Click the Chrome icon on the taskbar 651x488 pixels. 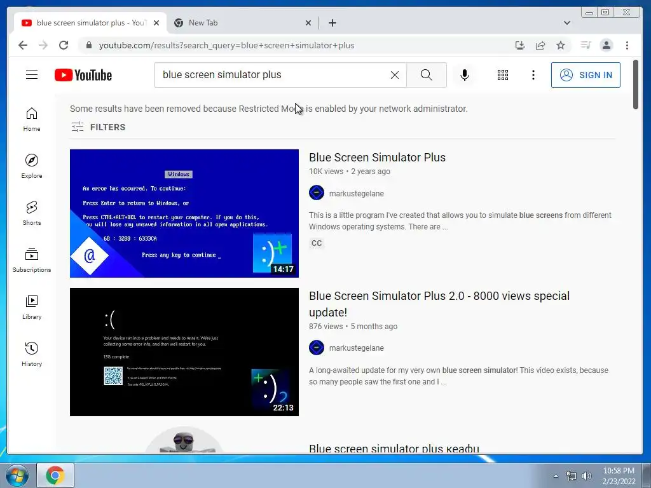(x=55, y=475)
